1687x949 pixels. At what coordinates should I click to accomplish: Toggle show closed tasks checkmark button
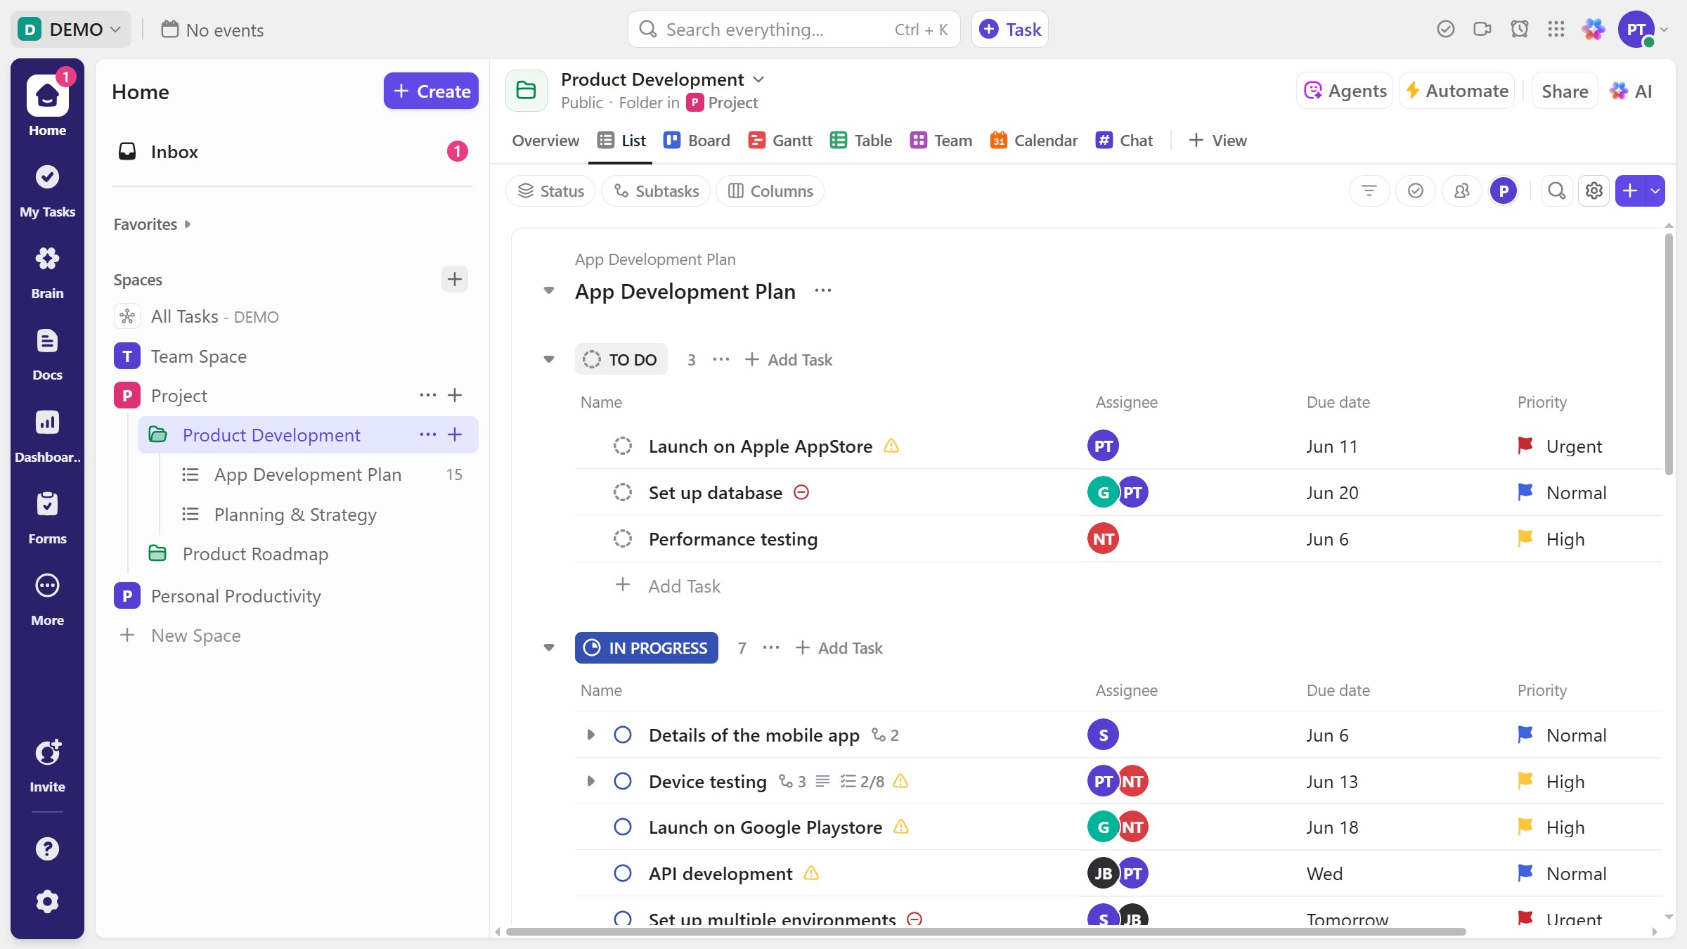tap(1415, 191)
